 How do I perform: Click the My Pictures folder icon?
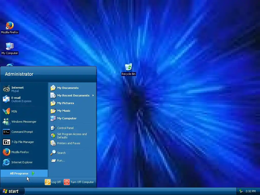53,103
